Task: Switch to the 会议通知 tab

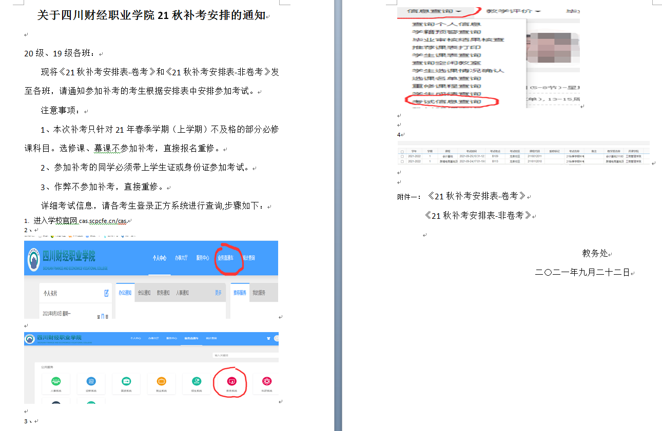Action: click(144, 293)
